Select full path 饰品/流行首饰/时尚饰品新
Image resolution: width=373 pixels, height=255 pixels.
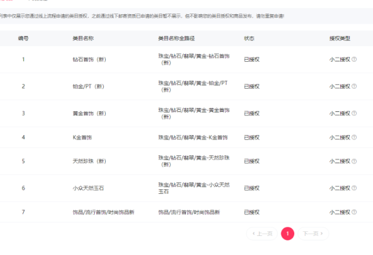tap(189, 212)
